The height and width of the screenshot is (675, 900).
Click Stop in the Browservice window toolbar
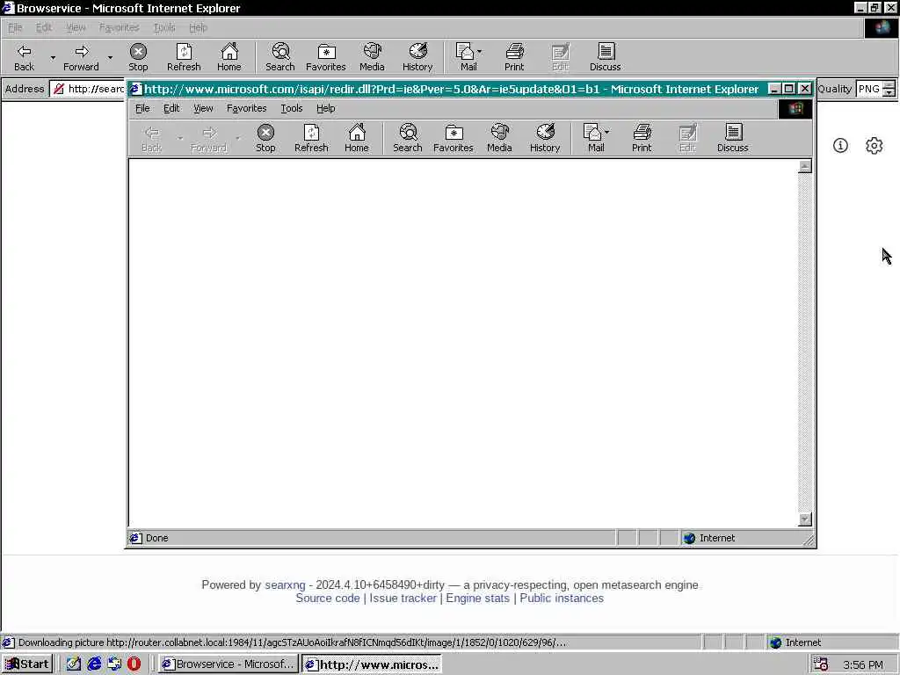point(138,57)
